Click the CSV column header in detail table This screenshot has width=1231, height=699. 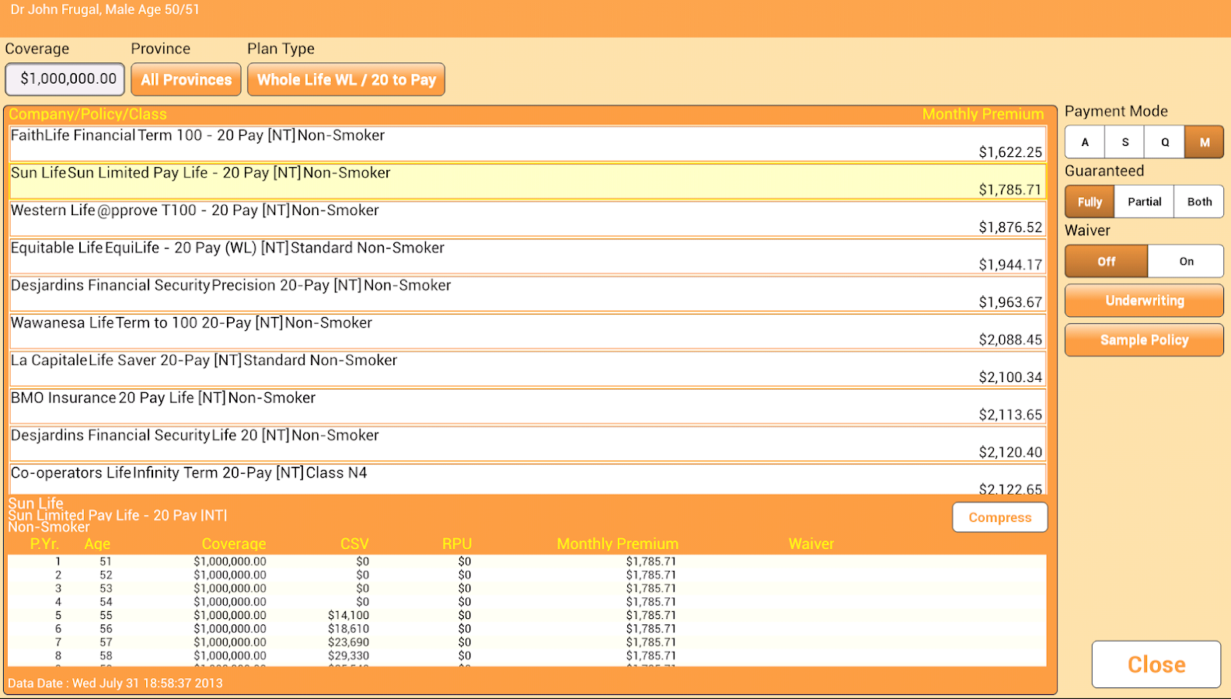[x=354, y=544]
